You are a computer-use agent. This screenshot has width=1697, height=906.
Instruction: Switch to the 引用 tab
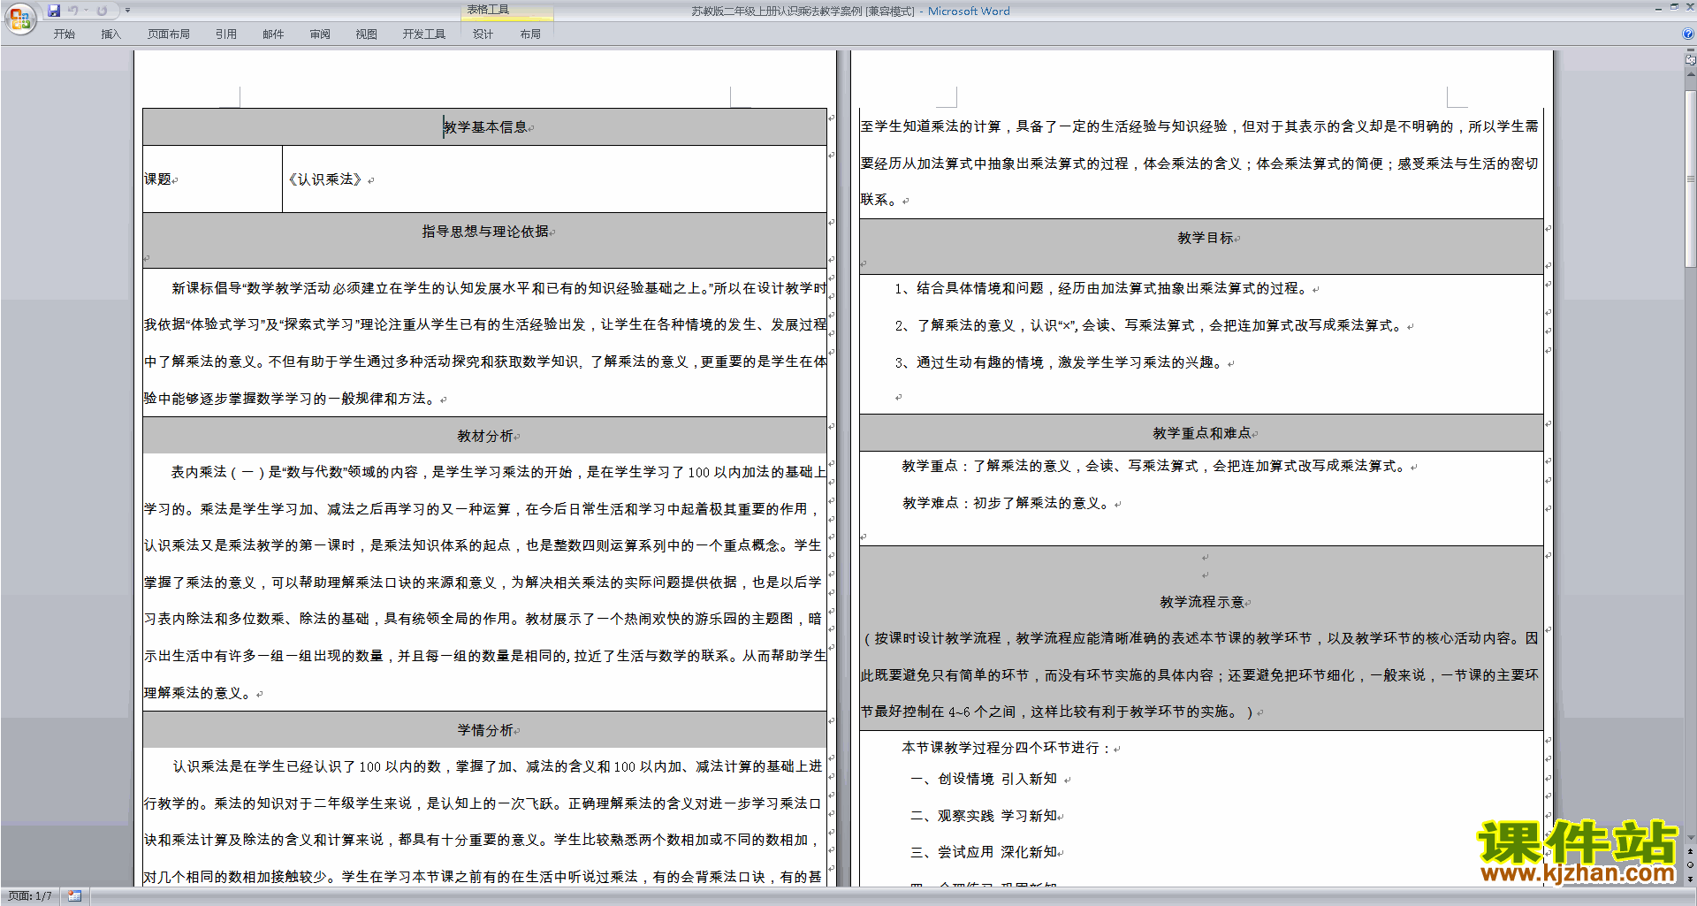click(226, 34)
